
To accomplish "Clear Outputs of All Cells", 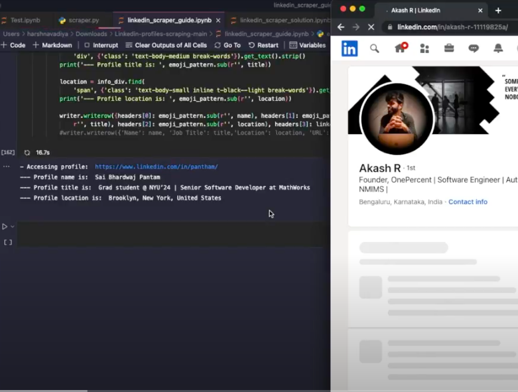I will [166, 45].
